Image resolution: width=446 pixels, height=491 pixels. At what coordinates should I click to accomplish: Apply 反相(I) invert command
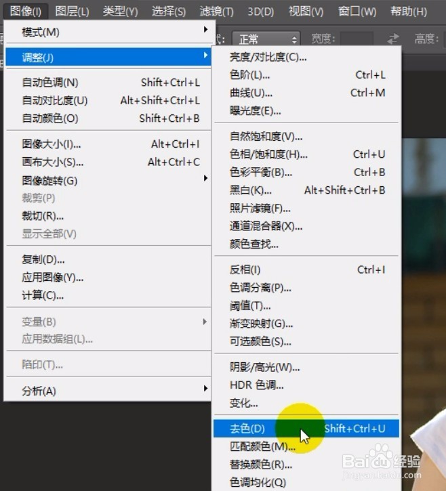pyautogui.click(x=306, y=270)
